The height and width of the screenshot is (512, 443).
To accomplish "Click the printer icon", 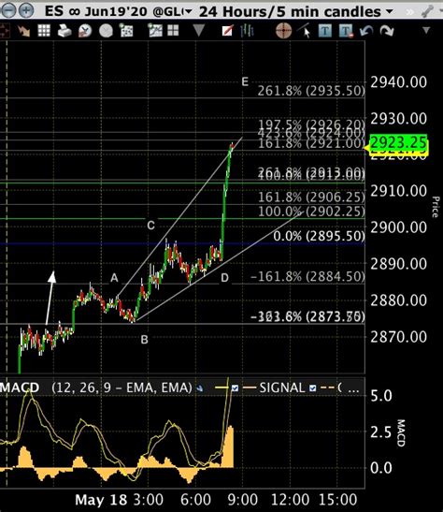I will pos(64,31).
